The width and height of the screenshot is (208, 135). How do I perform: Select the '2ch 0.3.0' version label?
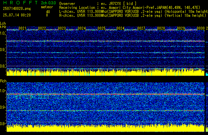click(x=48, y=3)
